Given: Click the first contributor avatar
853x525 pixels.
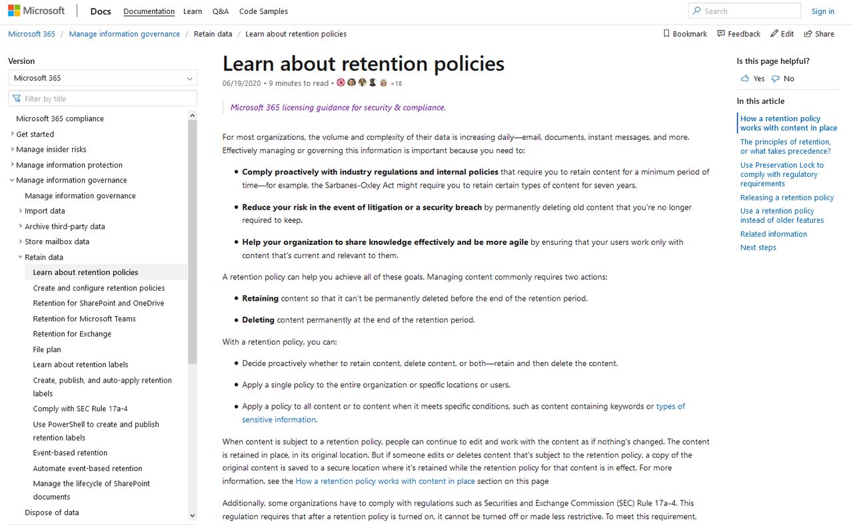Looking at the screenshot, I should (341, 83).
